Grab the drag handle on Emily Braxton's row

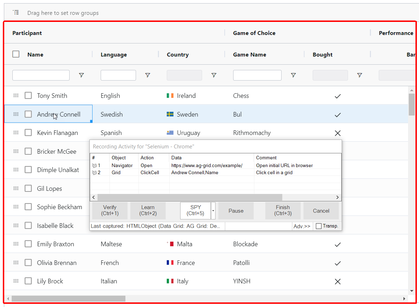coord(16,244)
